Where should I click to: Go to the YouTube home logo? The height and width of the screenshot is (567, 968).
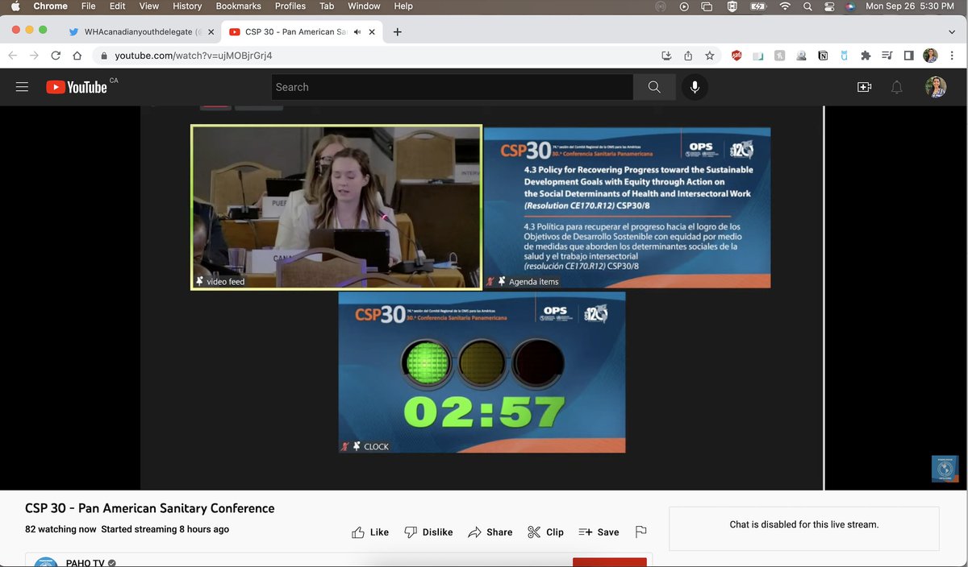[x=77, y=87]
